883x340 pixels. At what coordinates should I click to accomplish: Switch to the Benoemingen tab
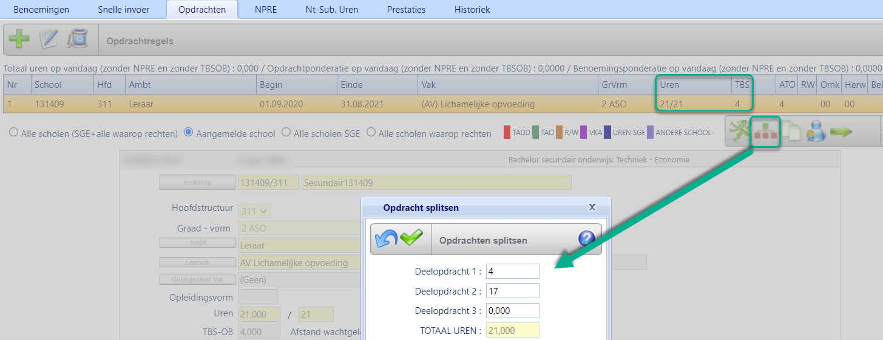[41, 10]
